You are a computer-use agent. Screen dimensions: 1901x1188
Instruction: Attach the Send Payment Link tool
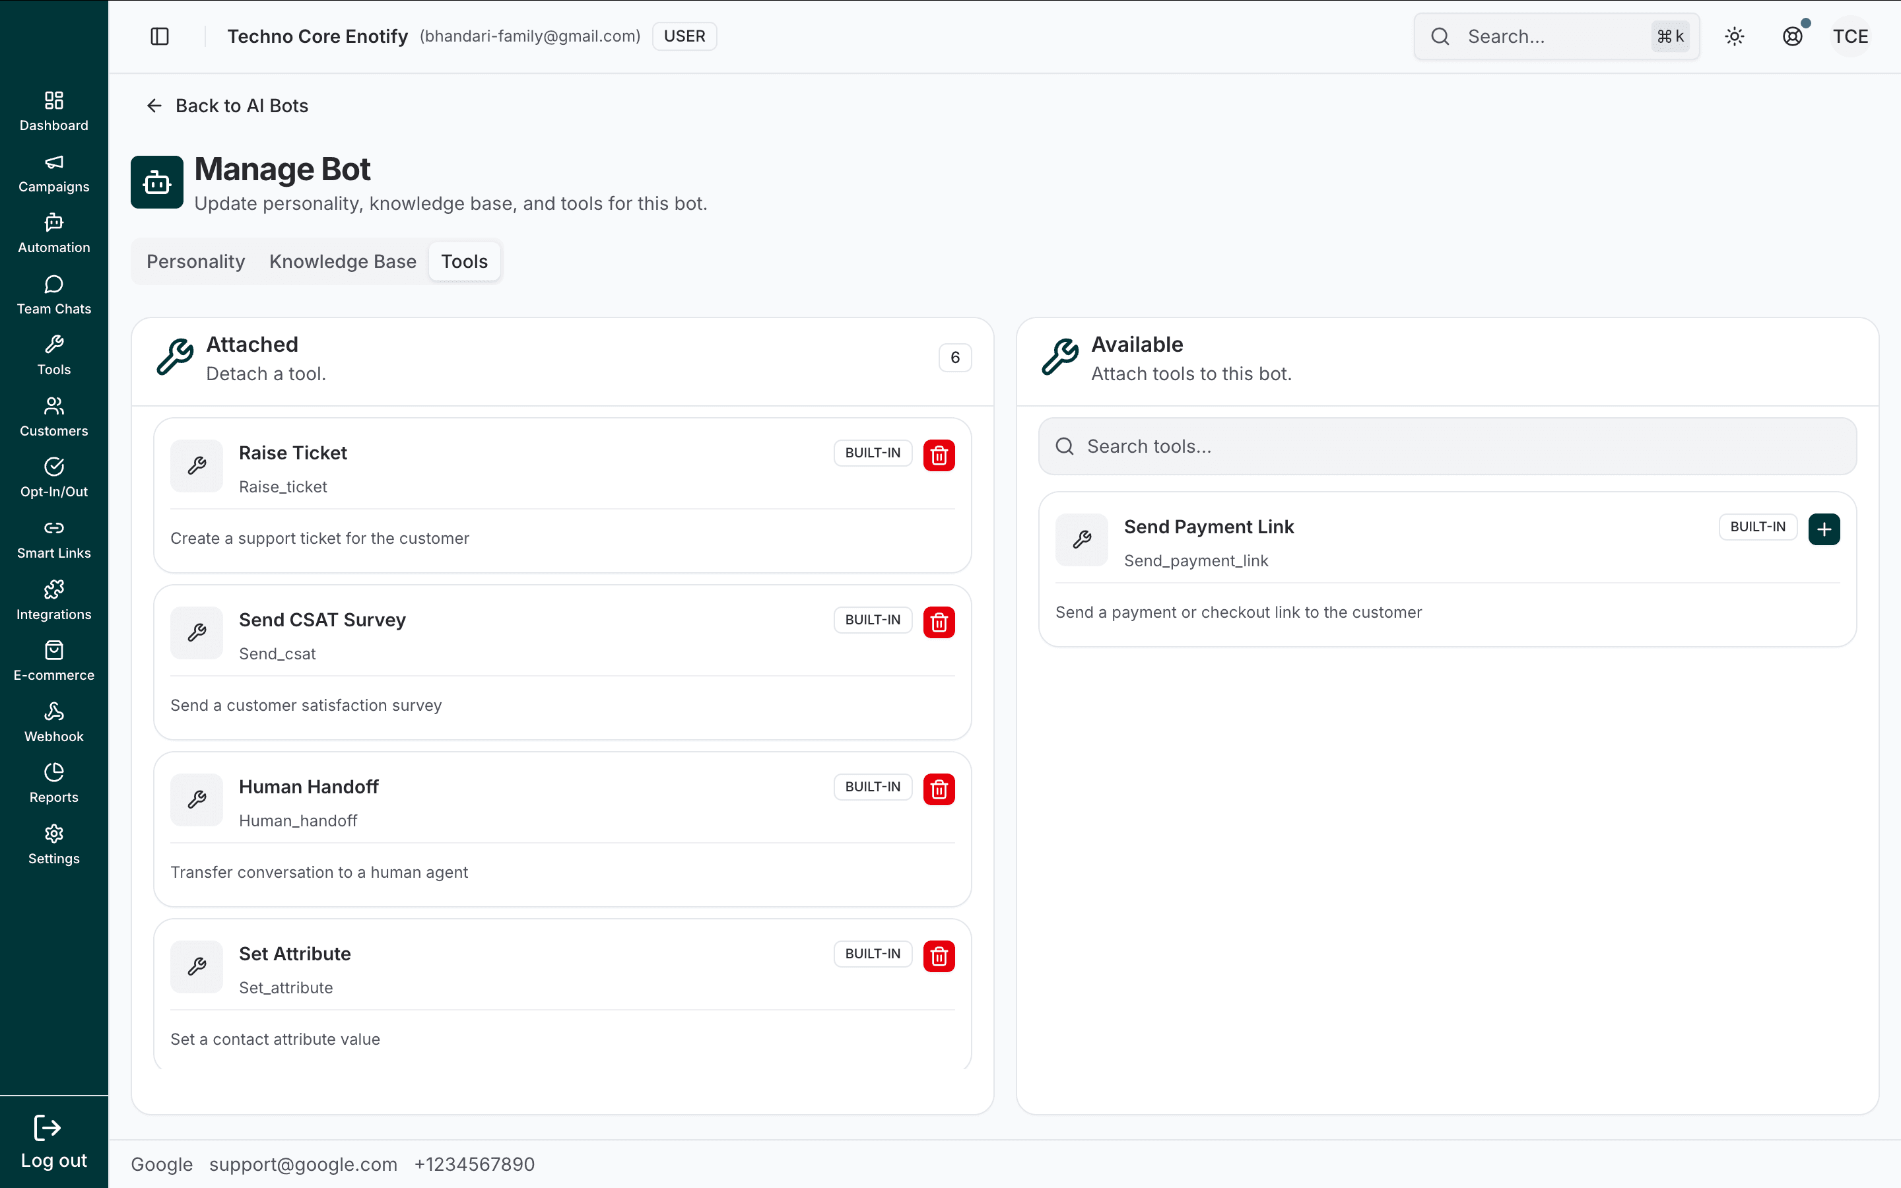(x=1824, y=529)
